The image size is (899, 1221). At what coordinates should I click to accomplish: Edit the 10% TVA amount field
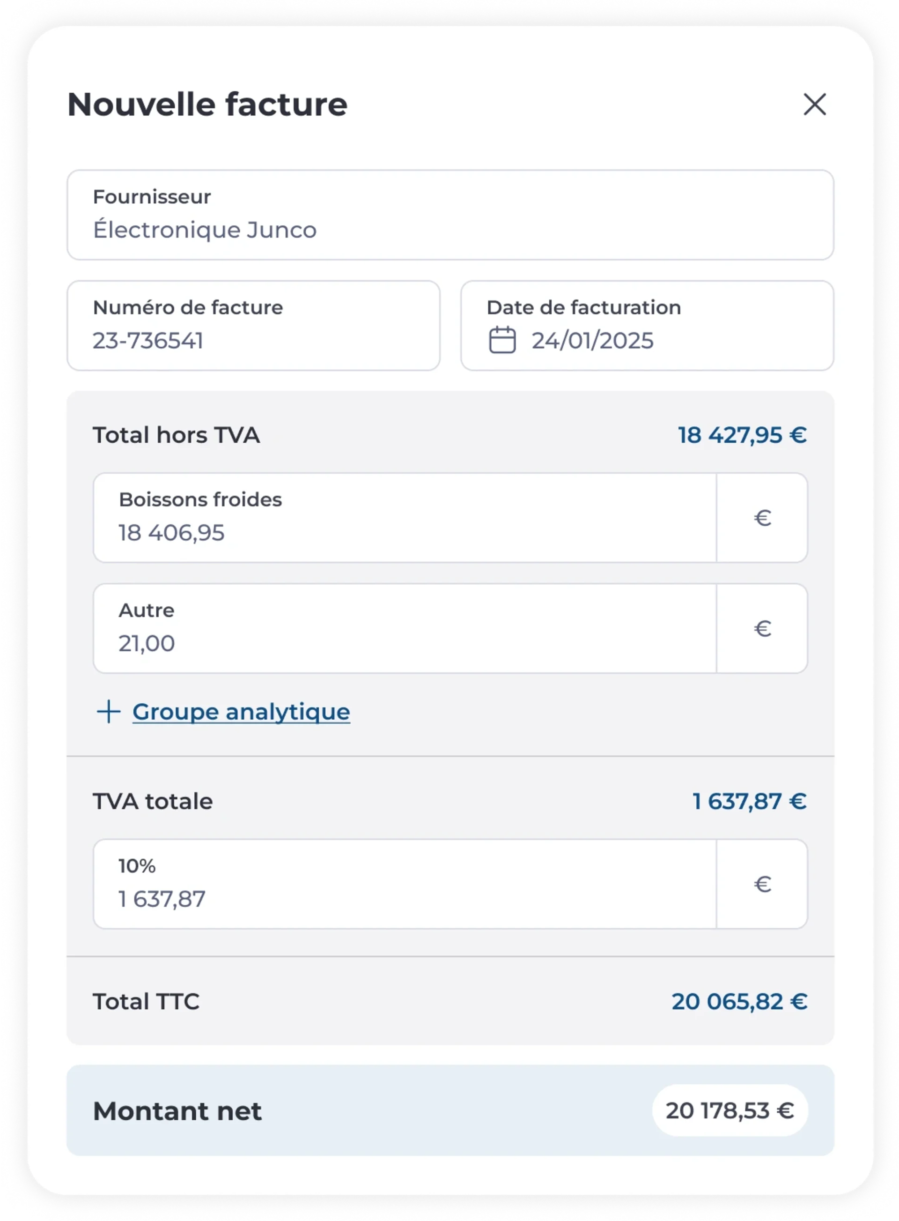point(405,884)
